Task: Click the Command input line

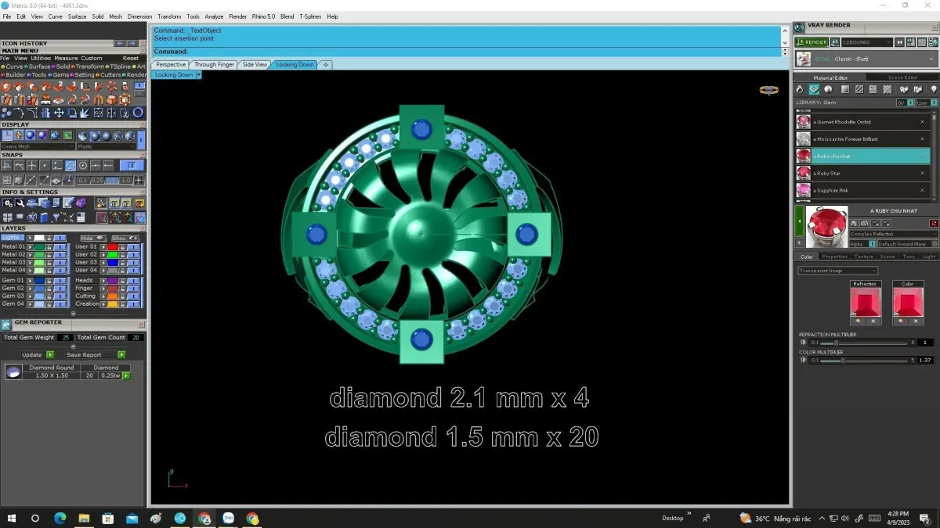Action: [467, 52]
